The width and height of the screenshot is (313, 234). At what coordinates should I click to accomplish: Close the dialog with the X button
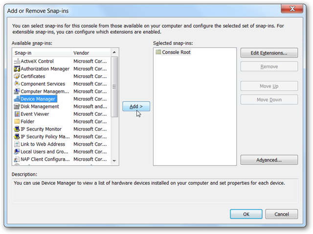tap(292, 9)
